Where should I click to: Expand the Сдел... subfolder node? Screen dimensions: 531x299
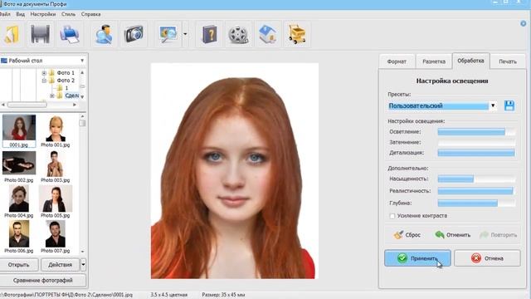pos(52,96)
